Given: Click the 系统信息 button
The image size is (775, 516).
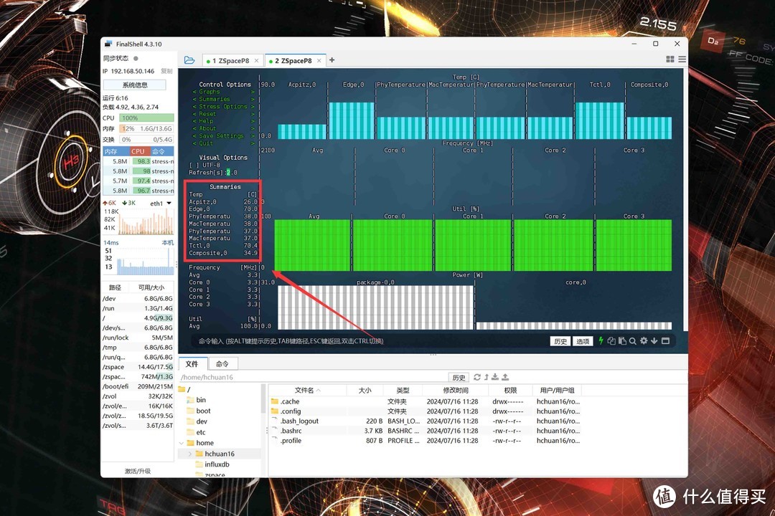Looking at the screenshot, I should (135, 85).
